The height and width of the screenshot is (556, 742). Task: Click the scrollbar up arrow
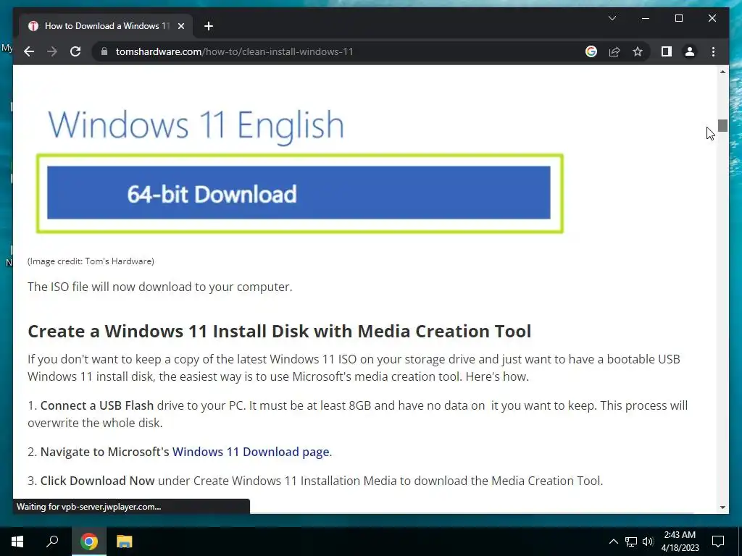[x=722, y=72]
